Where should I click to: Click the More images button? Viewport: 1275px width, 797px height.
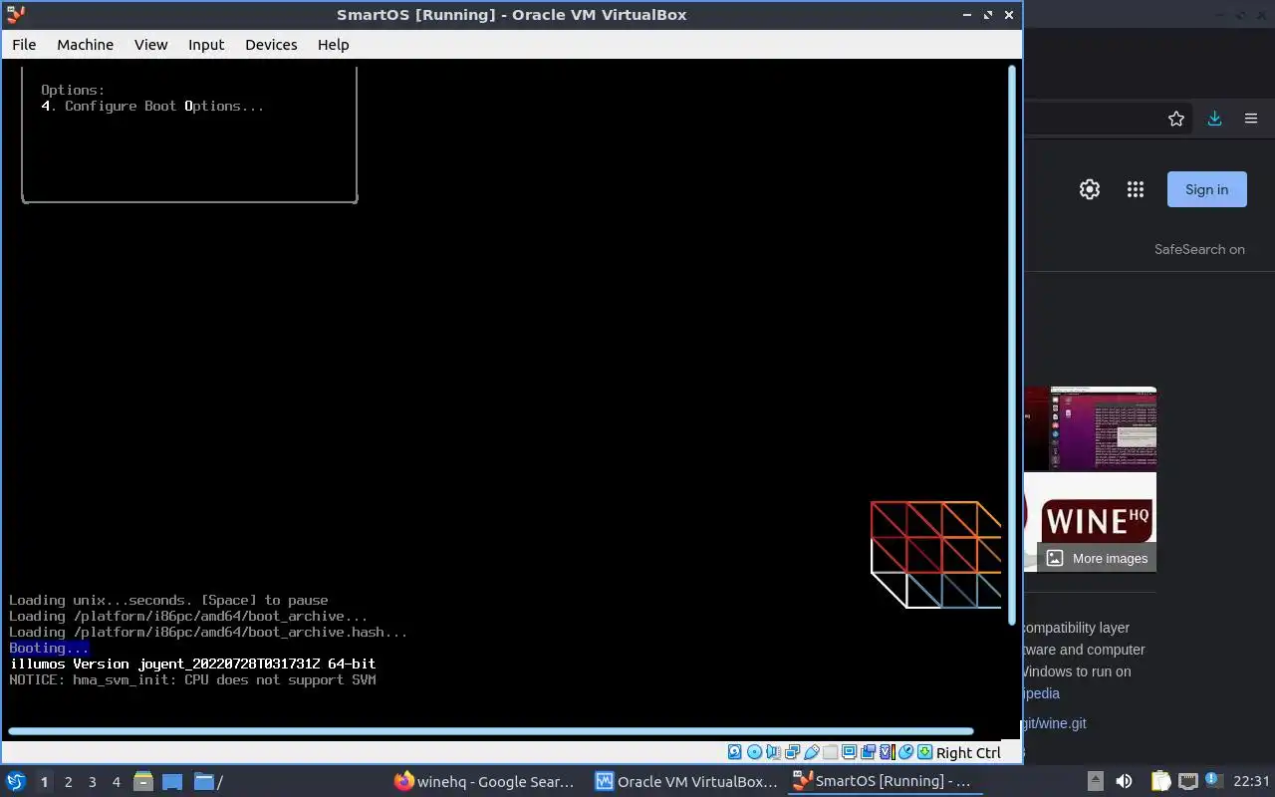click(x=1097, y=558)
